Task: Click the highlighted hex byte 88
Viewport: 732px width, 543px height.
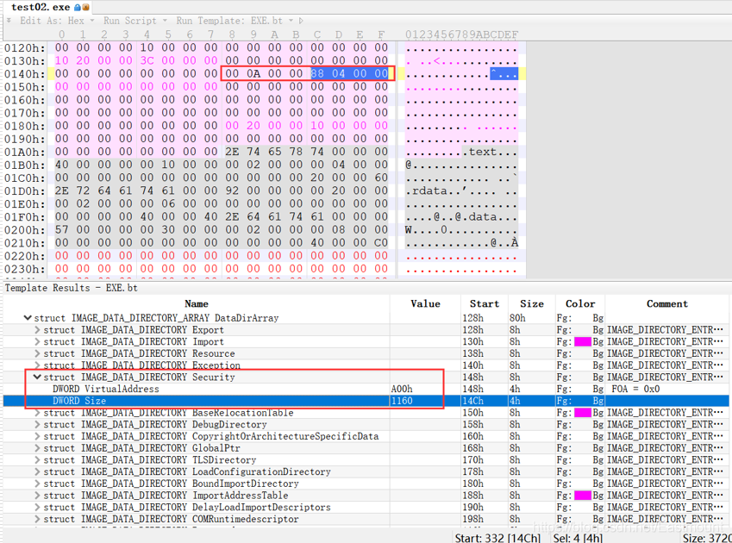Action: pyautogui.click(x=317, y=74)
